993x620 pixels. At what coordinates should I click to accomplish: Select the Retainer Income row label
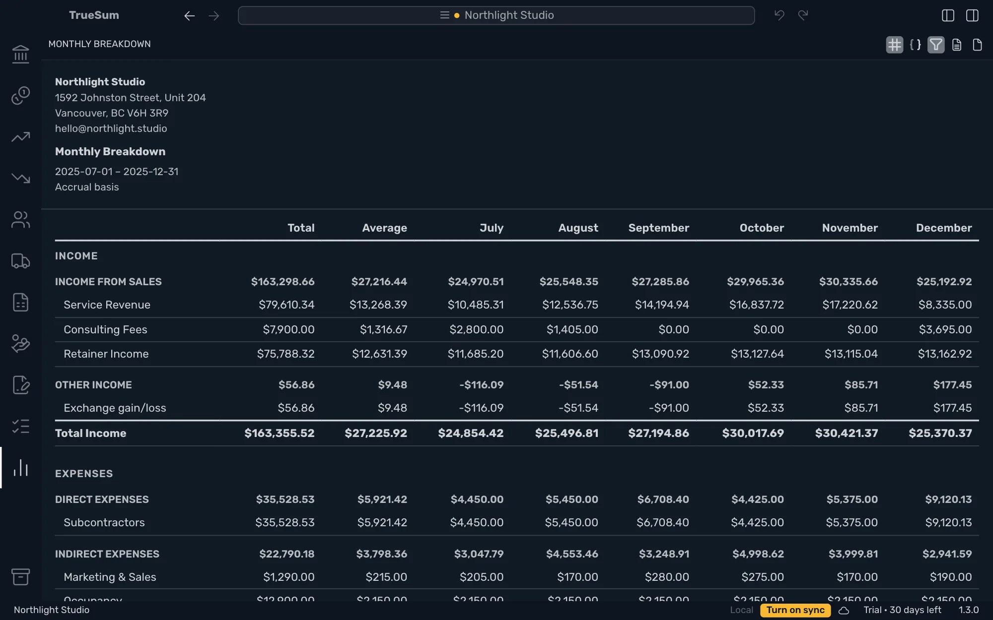point(106,354)
